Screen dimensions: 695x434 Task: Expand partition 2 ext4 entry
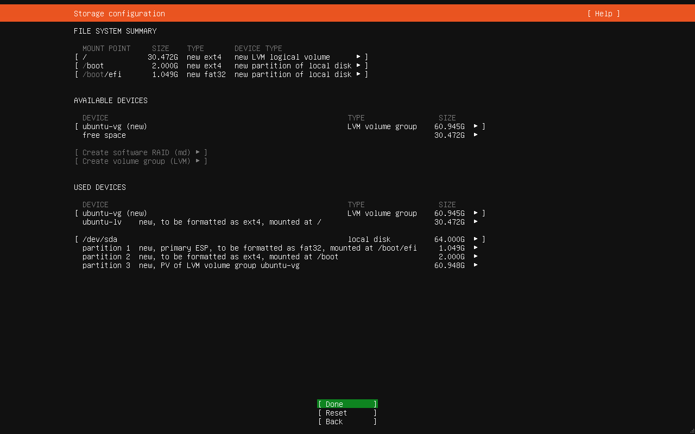[x=476, y=256]
